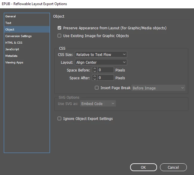Open the Text section

coord(27,23)
